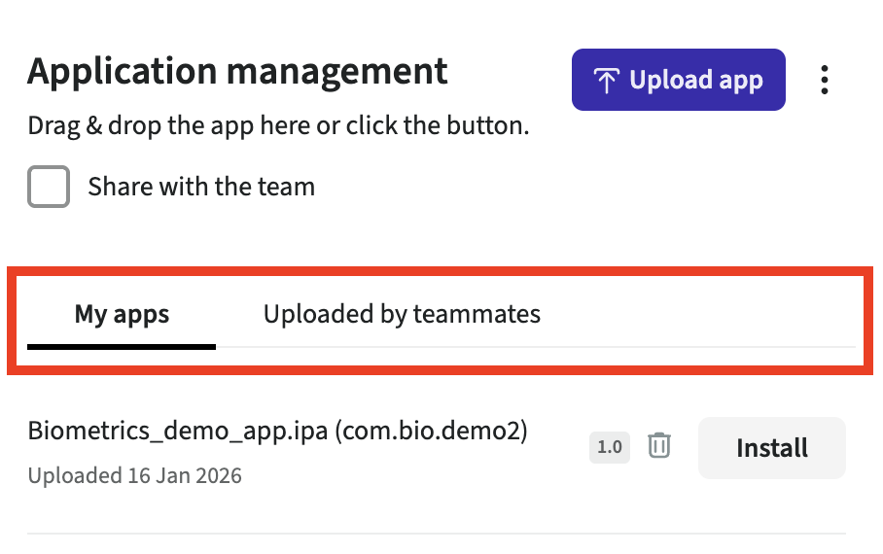This screenshot has width=883, height=554.
Task: Click the word 'Upload' in the purple button
Action: [x=660, y=80]
